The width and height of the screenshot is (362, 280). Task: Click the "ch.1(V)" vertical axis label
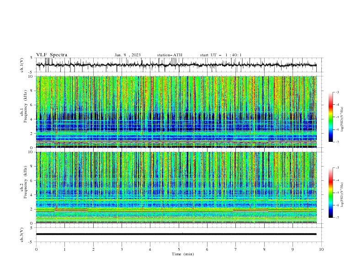tap(22, 65)
